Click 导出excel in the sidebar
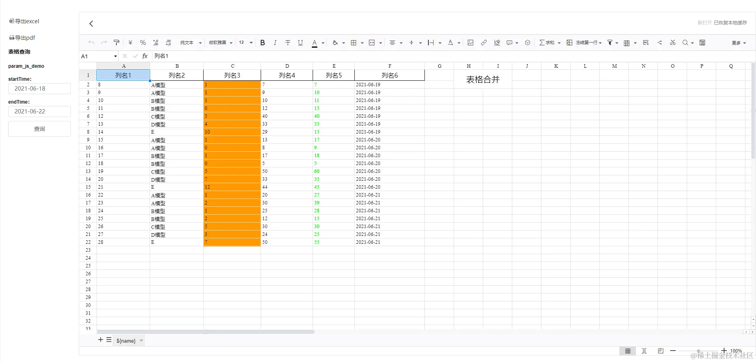The image size is (756, 362). [x=24, y=21]
